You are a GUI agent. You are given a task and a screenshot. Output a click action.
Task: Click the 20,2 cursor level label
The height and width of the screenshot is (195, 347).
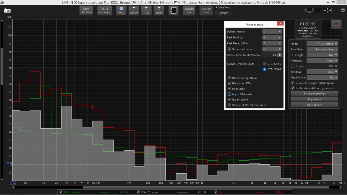(x=9, y=164)
